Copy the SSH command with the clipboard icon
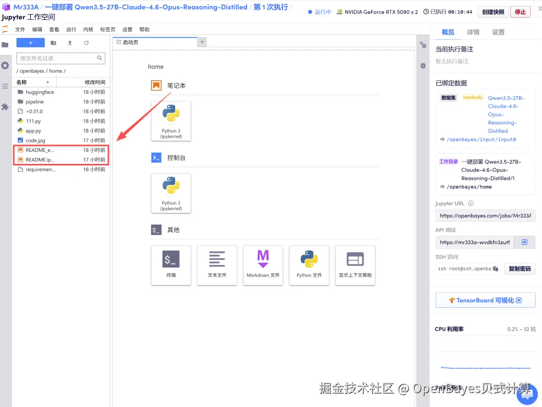 pos(496,269)
